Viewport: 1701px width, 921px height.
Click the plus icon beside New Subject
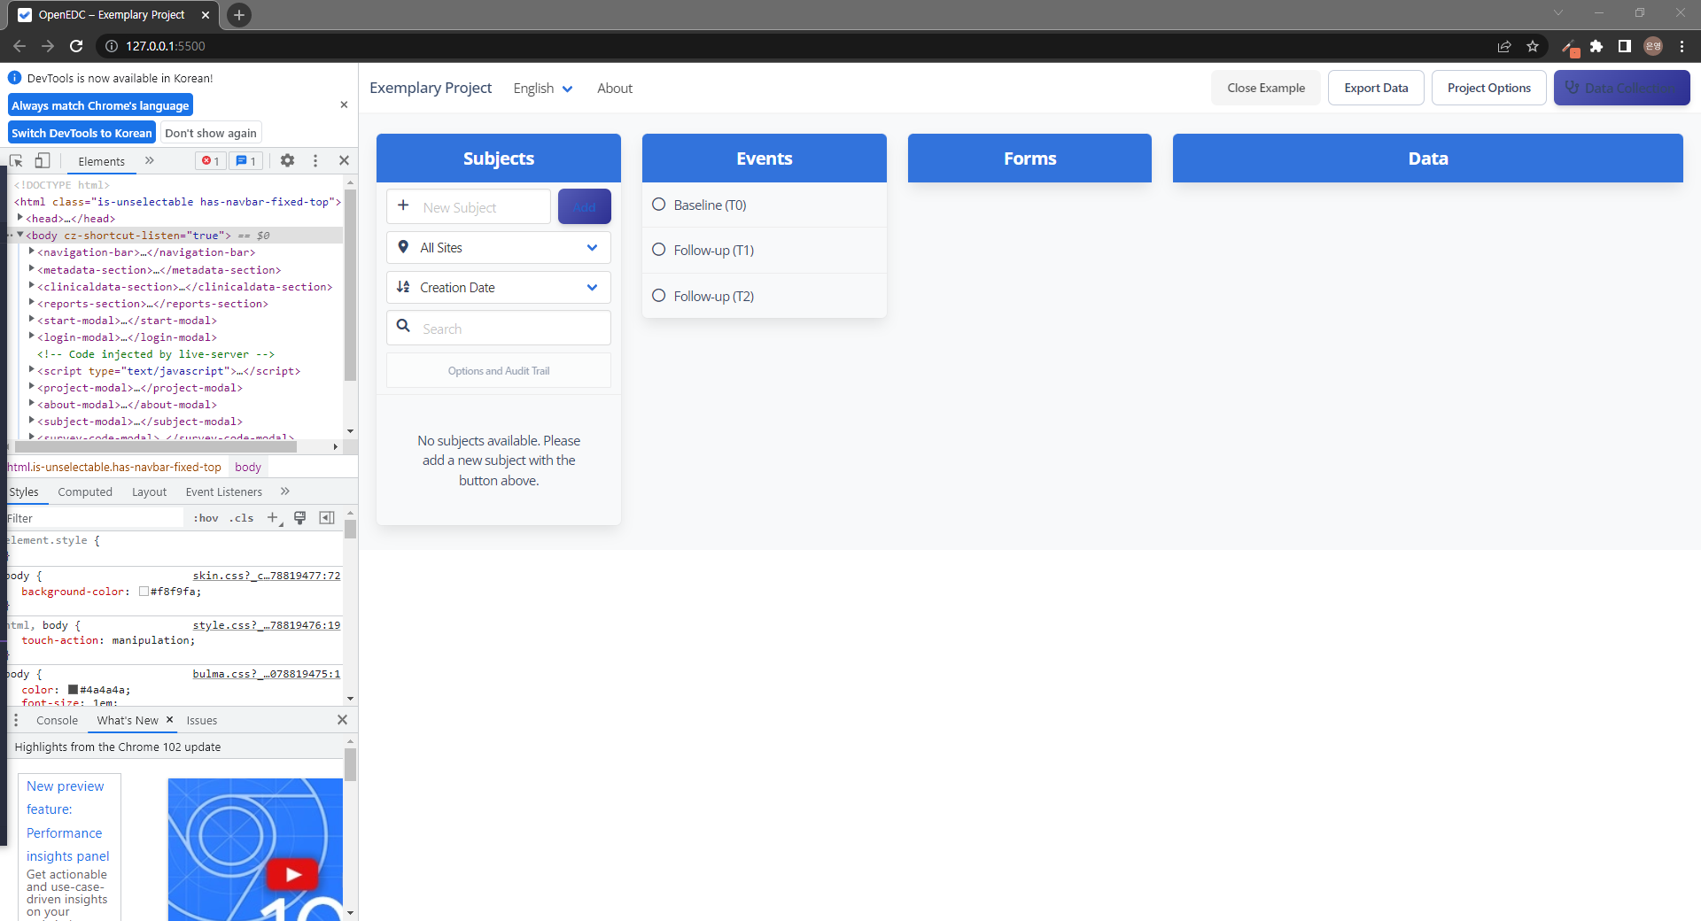point(403,205)
